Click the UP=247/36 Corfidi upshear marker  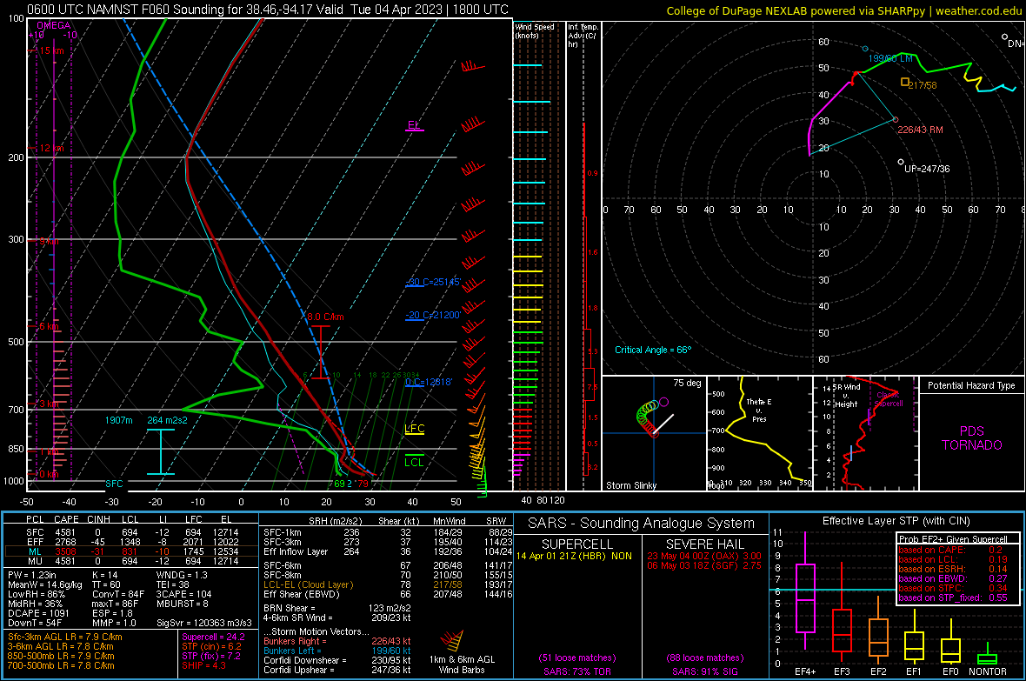coord(902,162)
